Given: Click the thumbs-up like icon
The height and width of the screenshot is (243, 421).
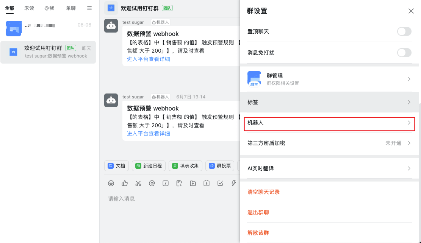Looking at the screenshot, I should [125, 183].
